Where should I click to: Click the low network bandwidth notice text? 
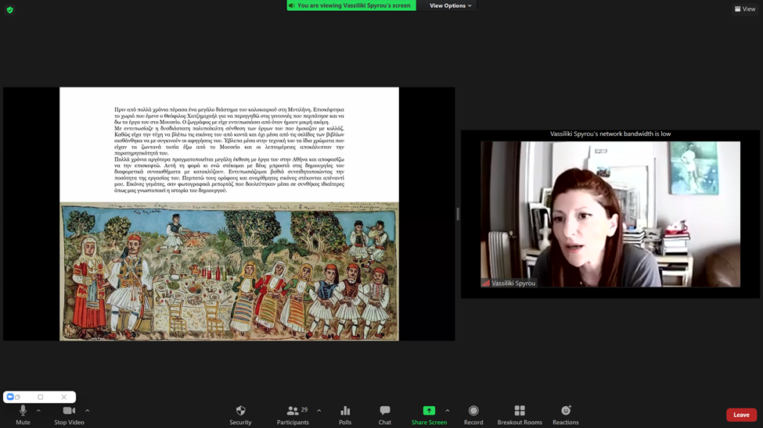coord(610,134)
